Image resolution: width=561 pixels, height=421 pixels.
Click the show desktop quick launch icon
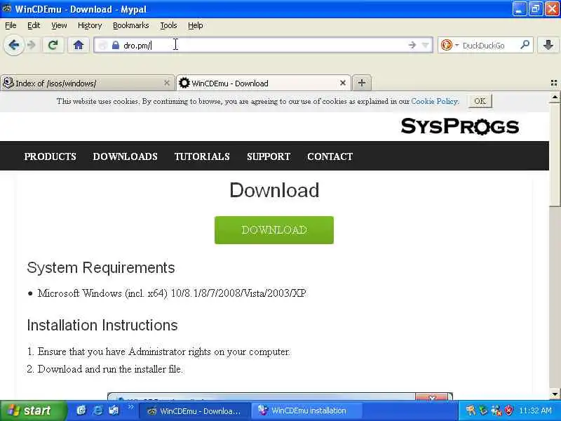click(x=114, y=410)
